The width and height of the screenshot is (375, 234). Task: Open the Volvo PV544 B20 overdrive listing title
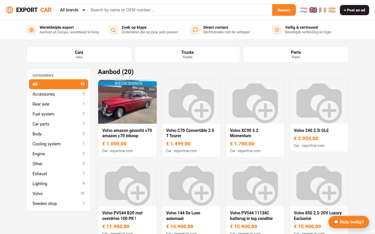(x=122, y=216)
